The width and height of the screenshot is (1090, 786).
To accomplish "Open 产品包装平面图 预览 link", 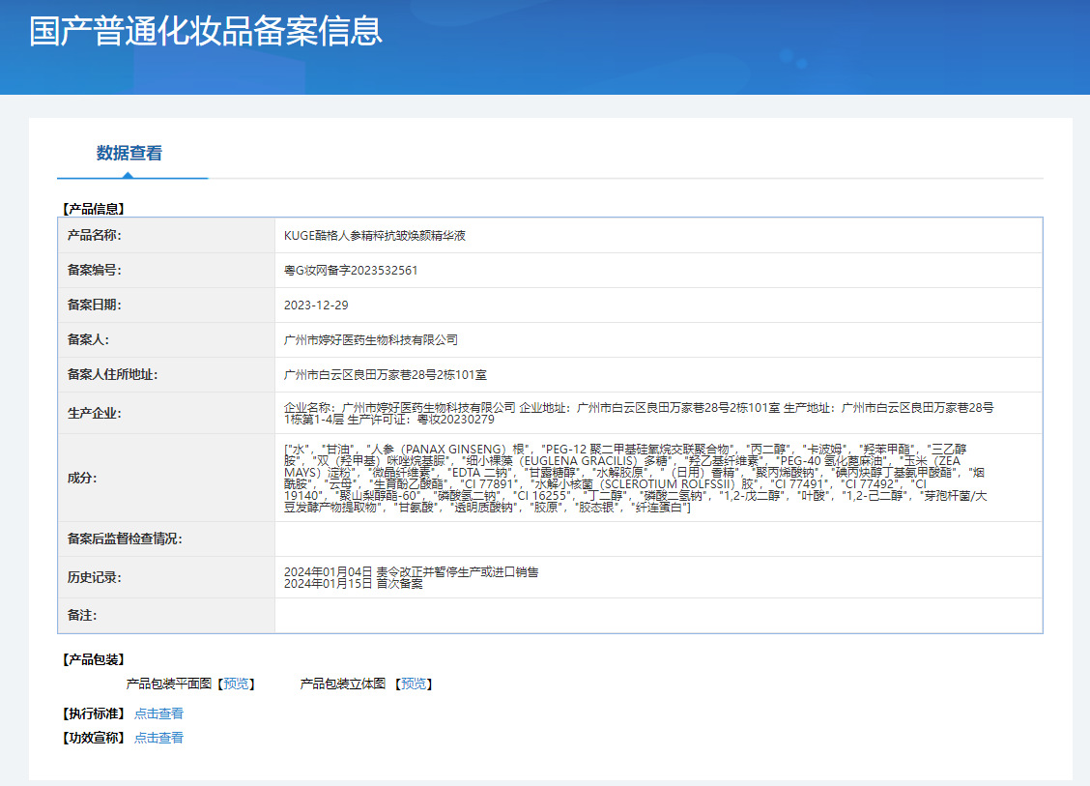I will pos(236,684).
